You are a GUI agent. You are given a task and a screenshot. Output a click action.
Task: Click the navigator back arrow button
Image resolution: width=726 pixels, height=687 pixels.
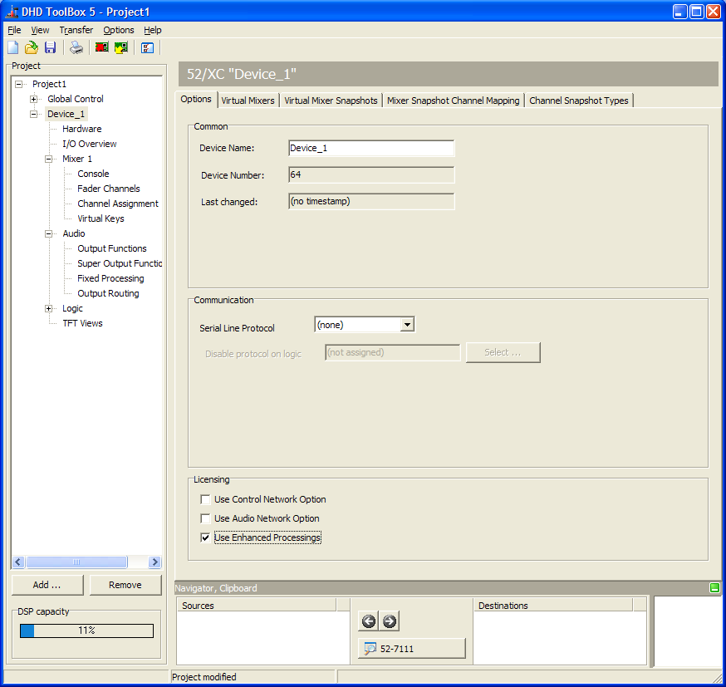pos(369,621)
